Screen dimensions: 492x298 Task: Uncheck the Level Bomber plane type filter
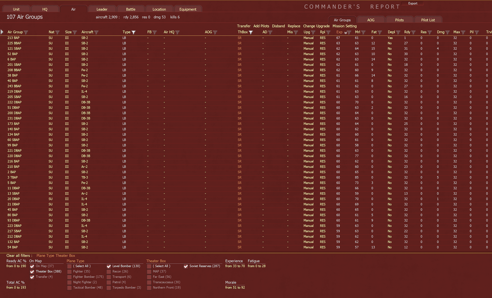coord(109,266)
